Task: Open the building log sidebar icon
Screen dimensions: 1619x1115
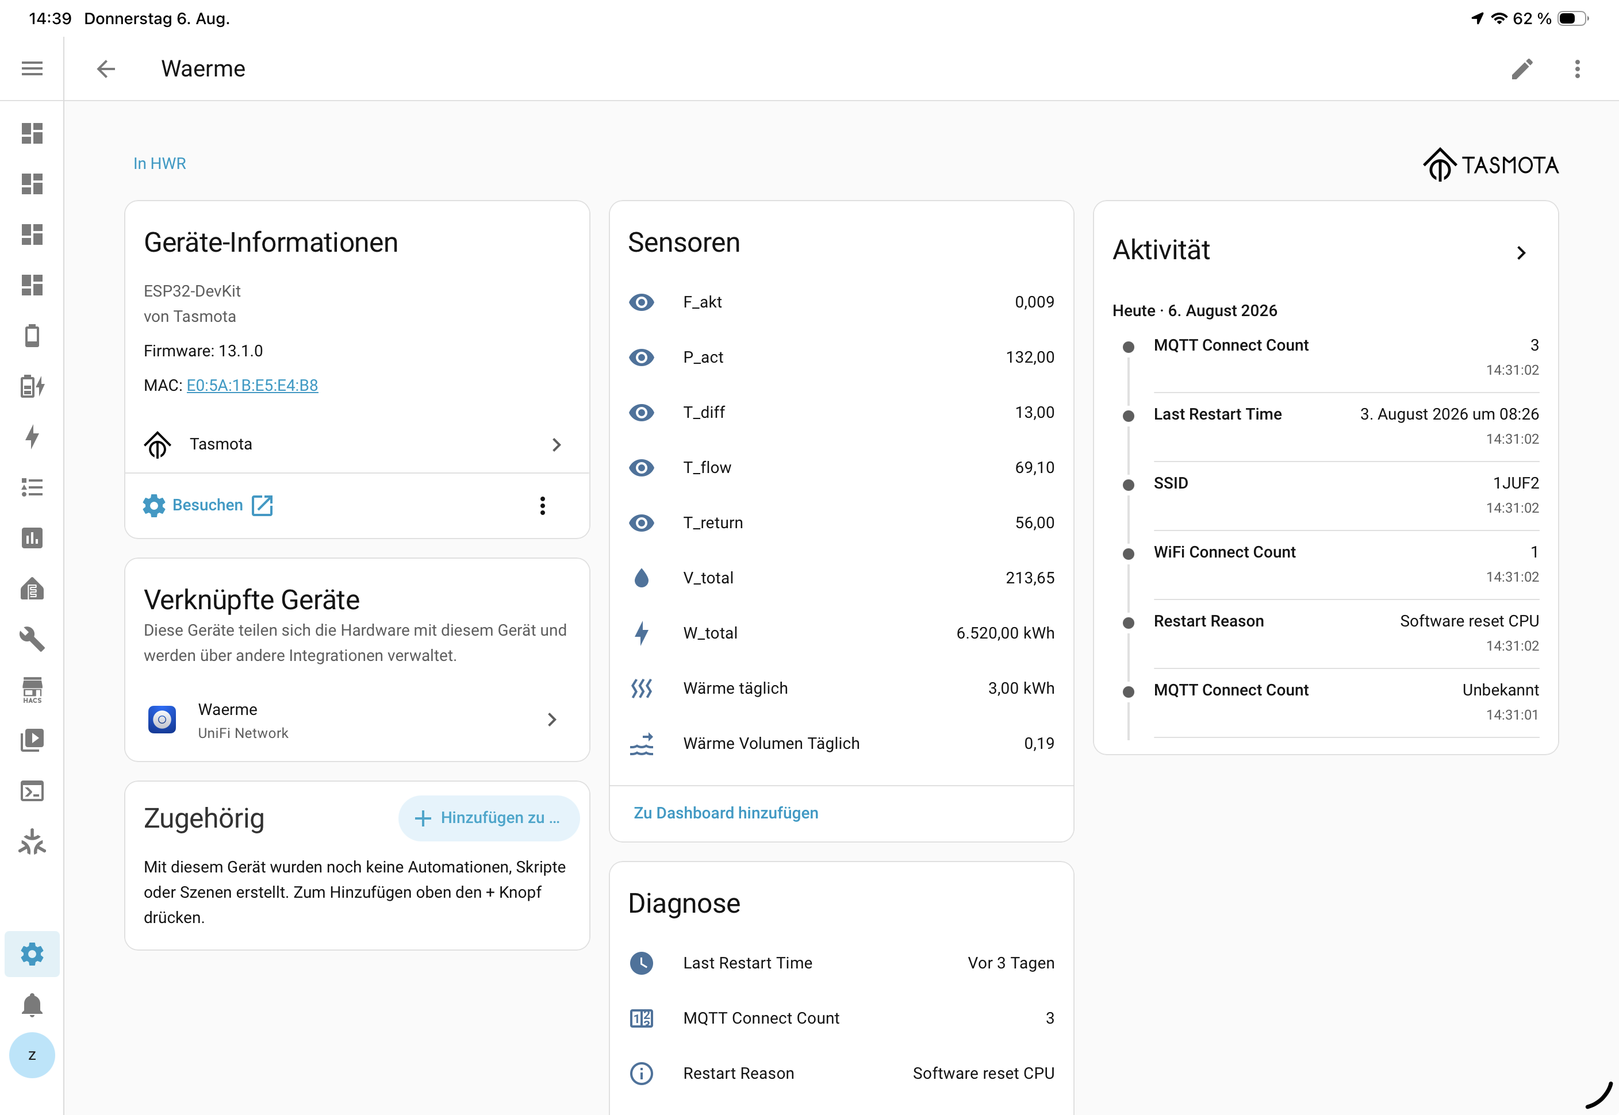Action: (32, 589)
